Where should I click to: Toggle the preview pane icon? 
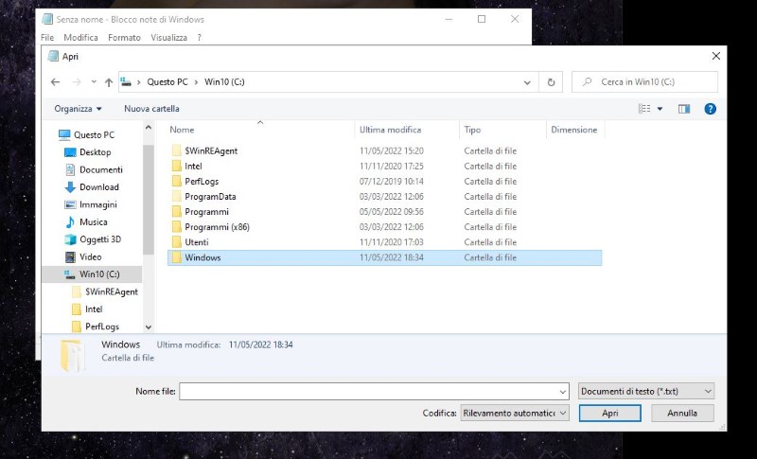684,109
